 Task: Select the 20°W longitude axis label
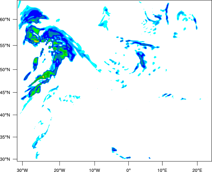coord(60,170)
